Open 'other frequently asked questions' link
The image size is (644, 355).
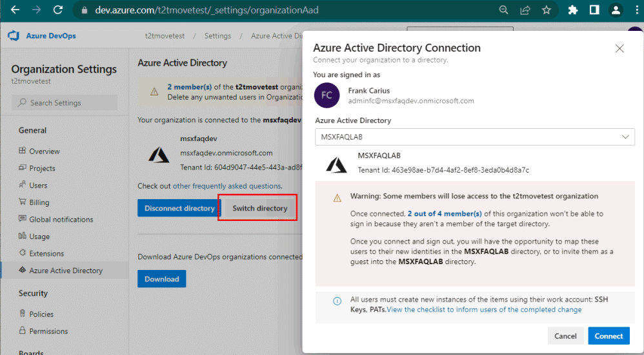coord(226,186)
